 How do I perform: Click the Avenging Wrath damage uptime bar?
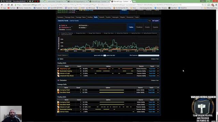[x=112, y=90]
